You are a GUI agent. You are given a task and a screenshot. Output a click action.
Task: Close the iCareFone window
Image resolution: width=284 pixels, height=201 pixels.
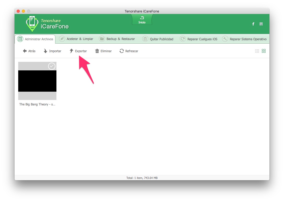coord(18,11)
